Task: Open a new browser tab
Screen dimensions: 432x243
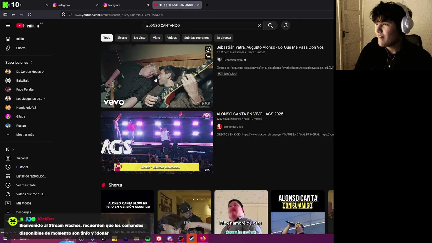Action: (x=207, y=5)
